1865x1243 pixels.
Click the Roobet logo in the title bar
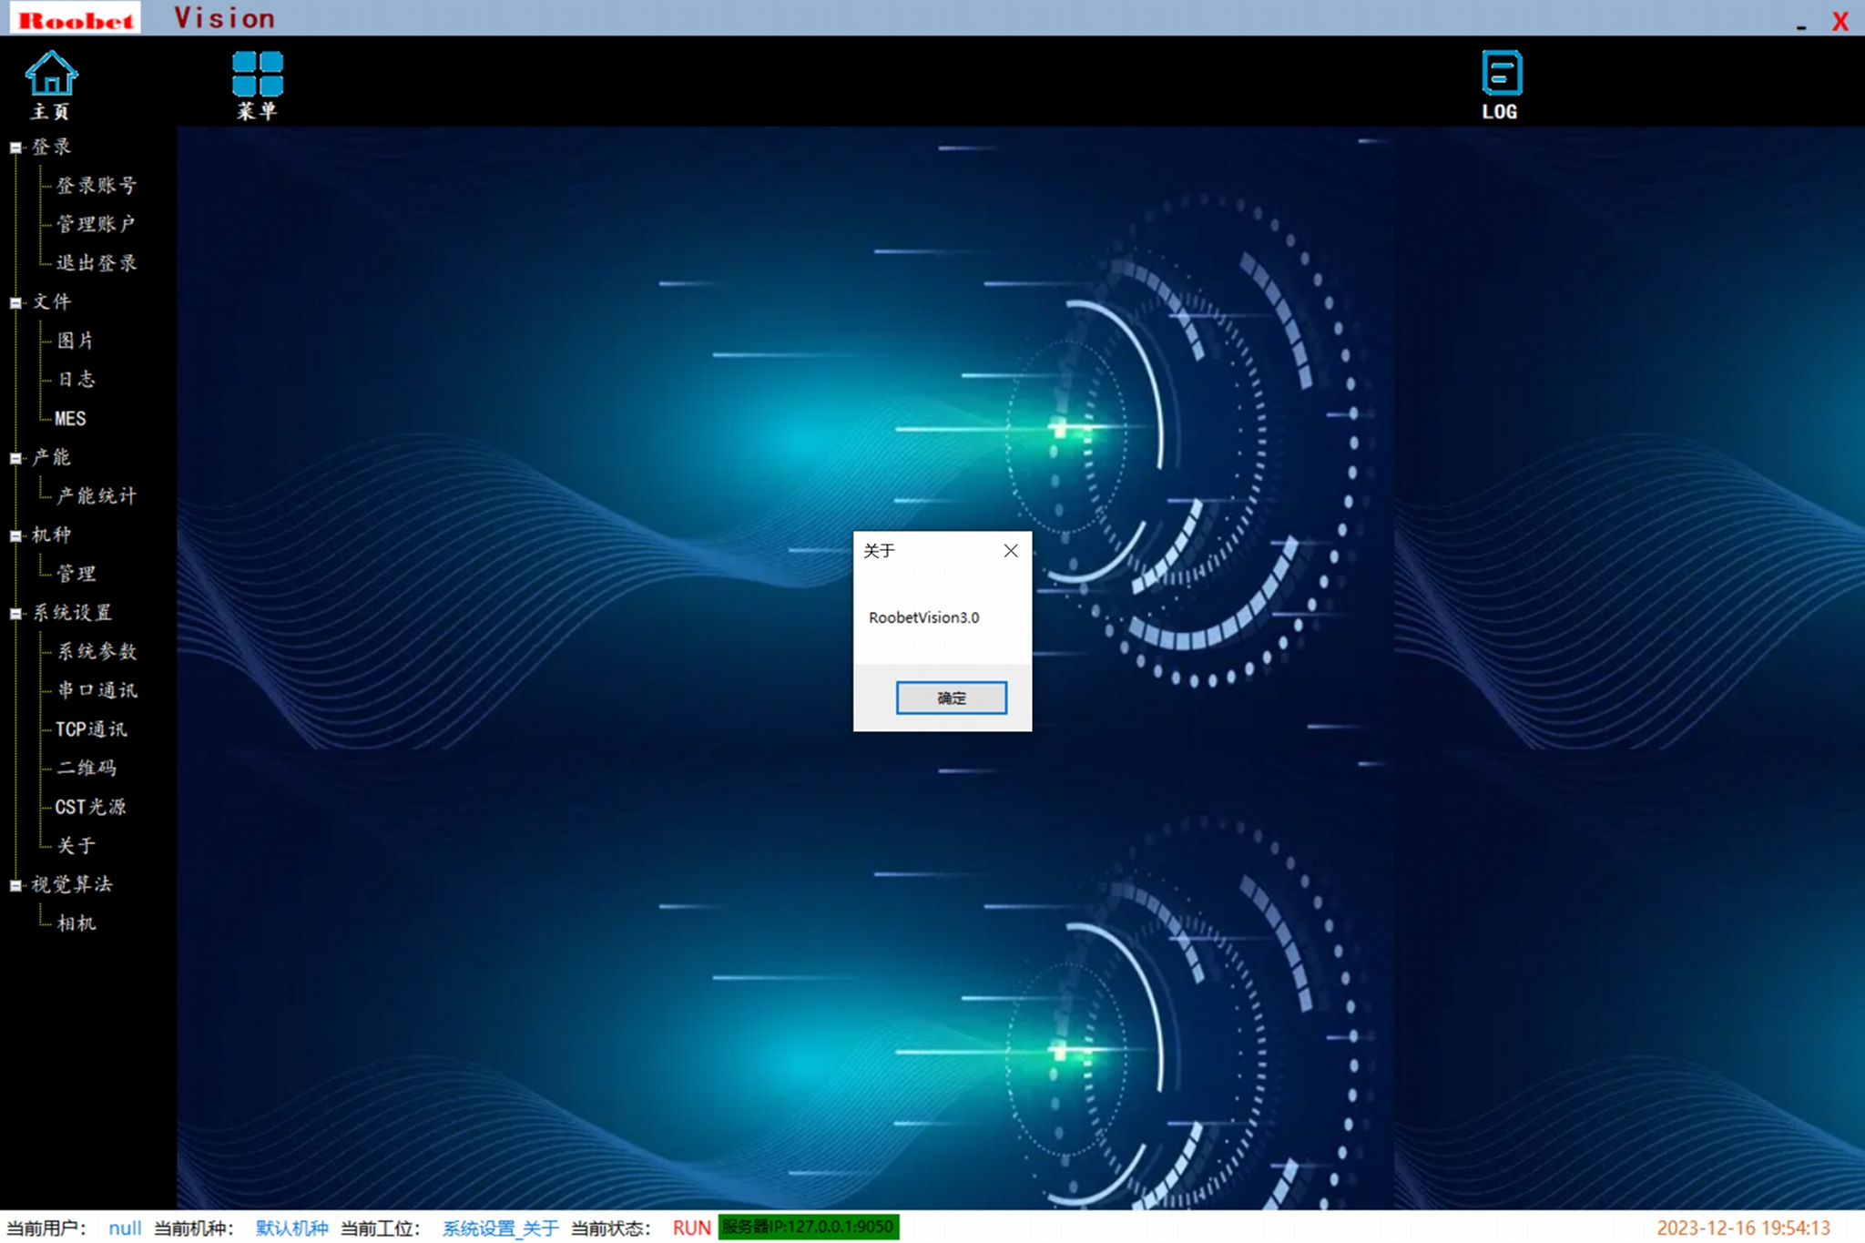point(76,19)
